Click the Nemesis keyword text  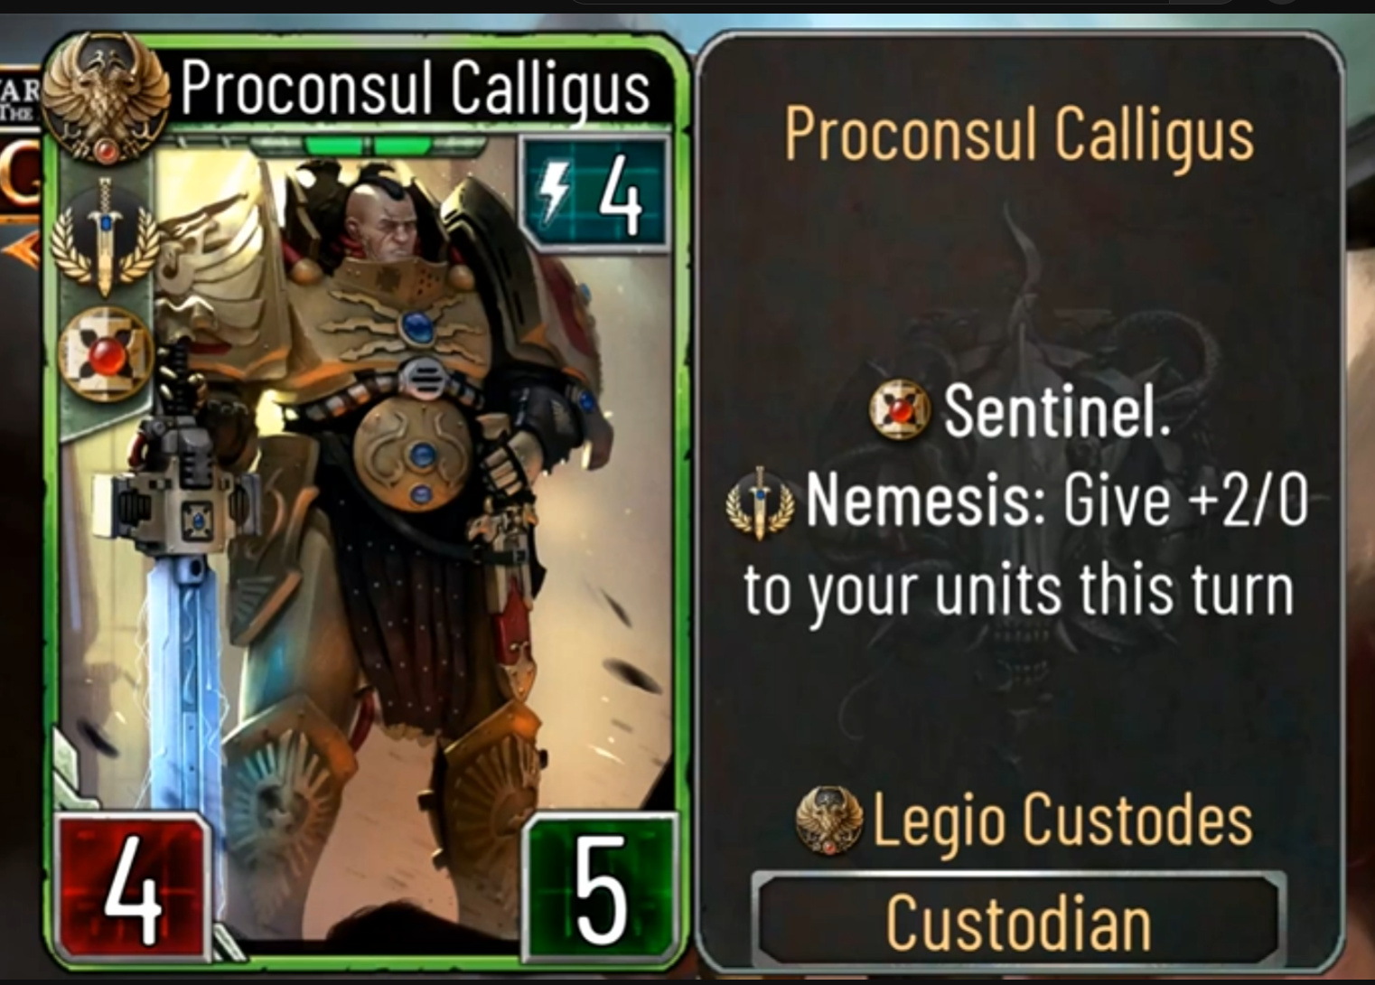point(918,501)
